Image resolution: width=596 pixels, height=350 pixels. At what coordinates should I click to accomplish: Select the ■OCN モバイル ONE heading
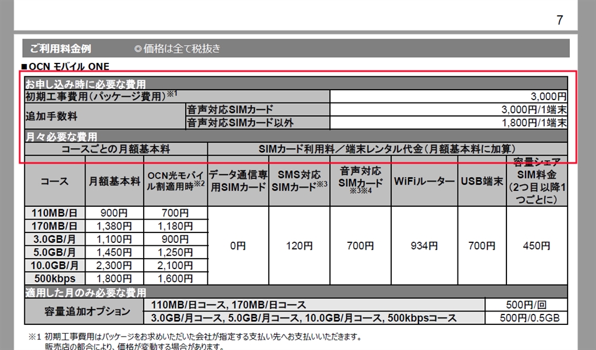(x=65, y=66)
